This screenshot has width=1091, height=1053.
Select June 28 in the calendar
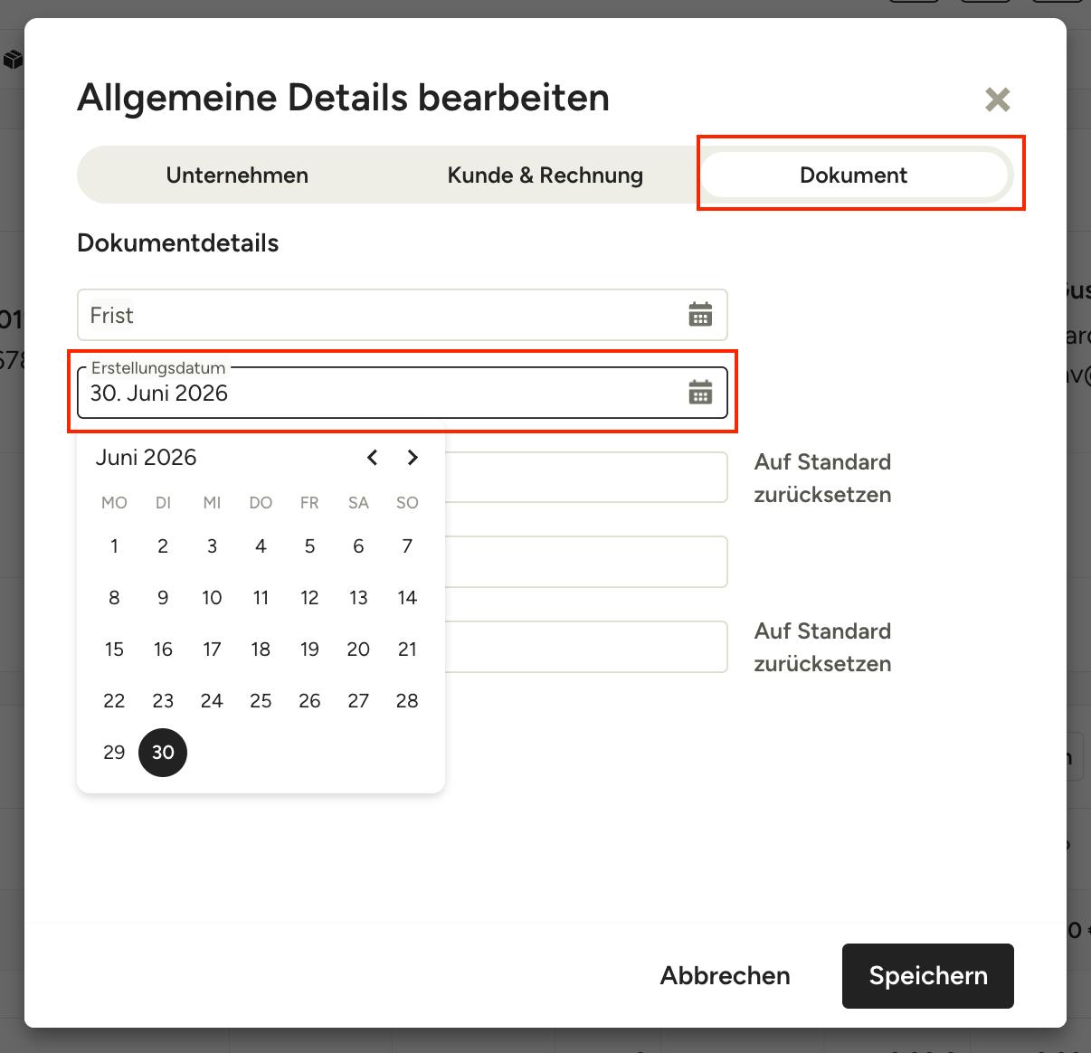point(407,701)
